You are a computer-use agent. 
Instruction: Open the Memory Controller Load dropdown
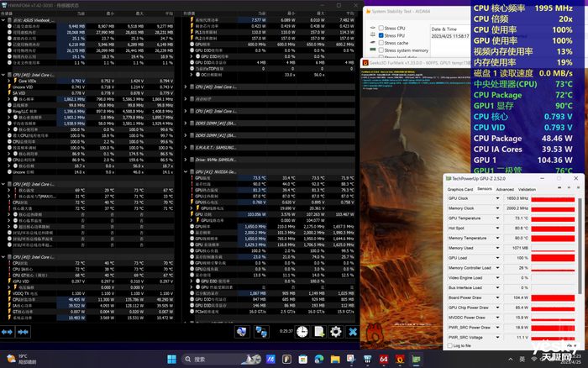(497, 268)
